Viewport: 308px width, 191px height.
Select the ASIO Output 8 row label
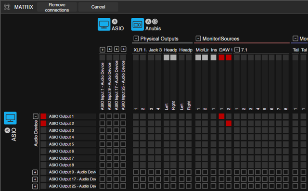(x=62, y=165)
